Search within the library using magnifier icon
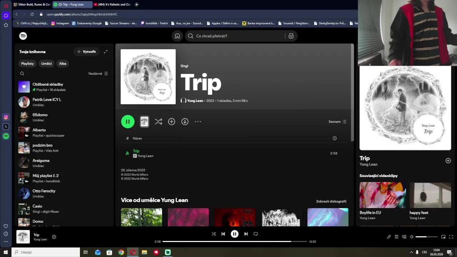457x257 pixels. pyautogui.click(x=22, y=74)
